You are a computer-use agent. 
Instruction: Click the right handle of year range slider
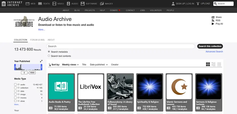pyautogui.click(x=41, y=67)
